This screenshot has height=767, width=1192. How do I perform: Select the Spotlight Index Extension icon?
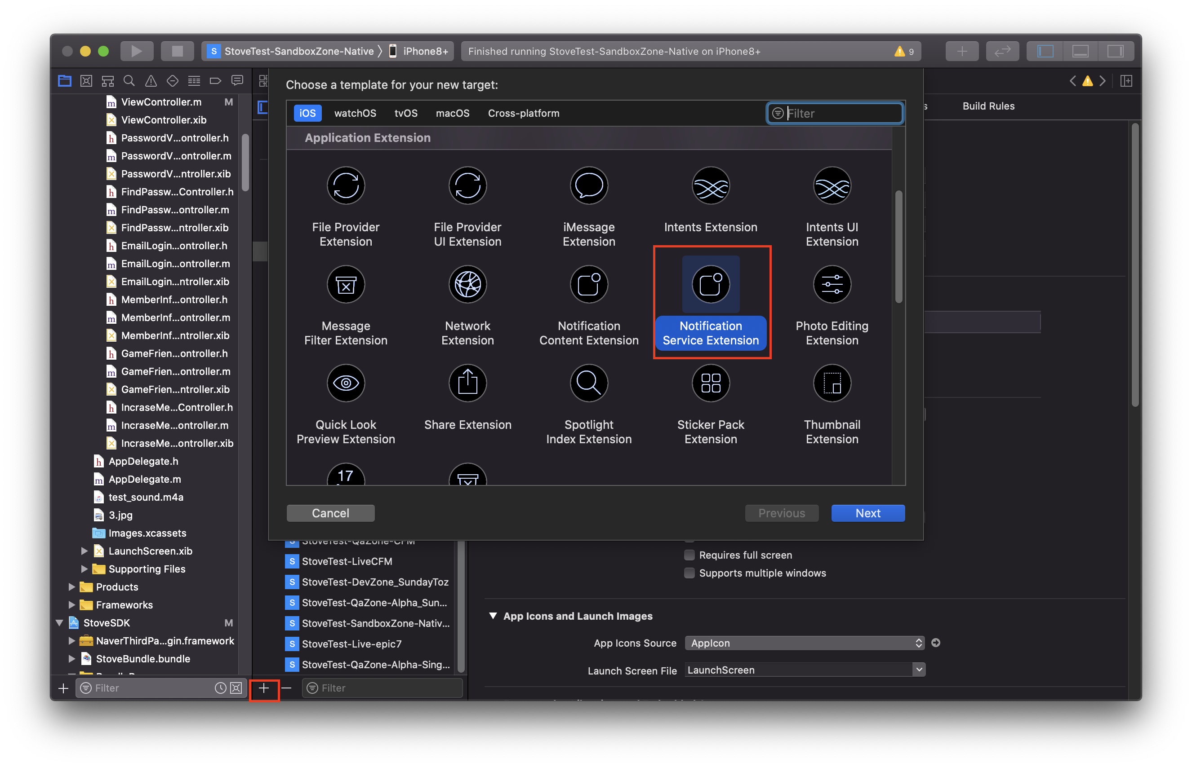click(x=589, y=383)
